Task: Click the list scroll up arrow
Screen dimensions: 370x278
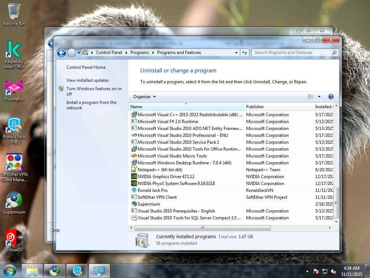Action: 336,106
